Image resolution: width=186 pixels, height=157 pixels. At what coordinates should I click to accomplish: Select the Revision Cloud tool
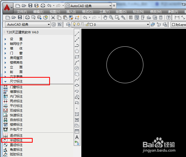pyautogui.click(x=77, y=74)
